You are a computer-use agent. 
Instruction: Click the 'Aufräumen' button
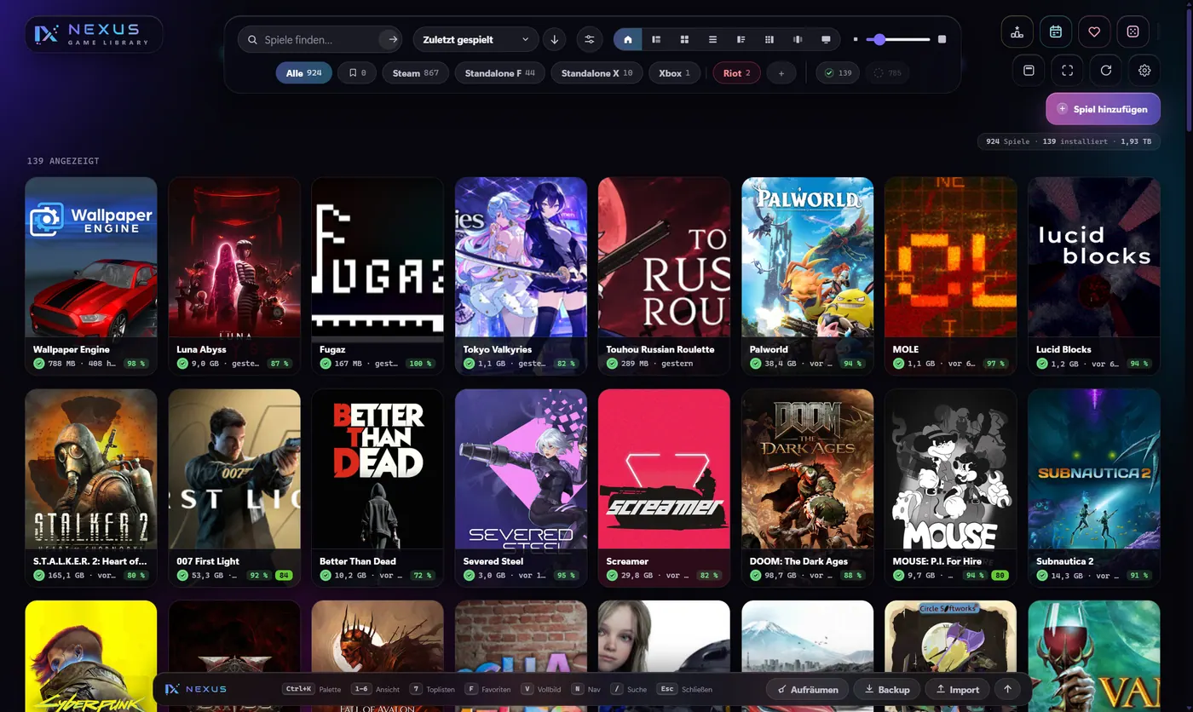pos(808,689)
